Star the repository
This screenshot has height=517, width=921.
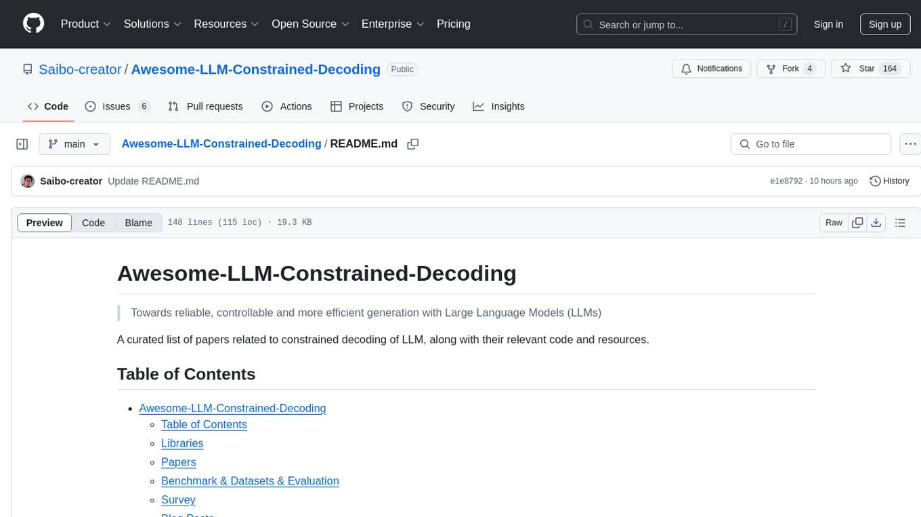click(x=870, y=68)
